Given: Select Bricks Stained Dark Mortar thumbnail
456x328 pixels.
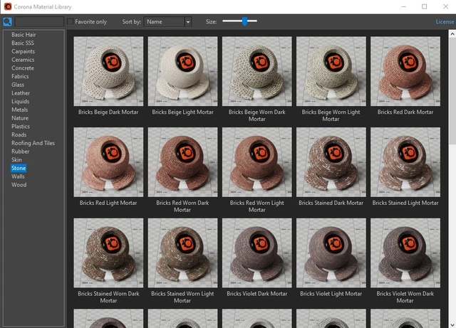Looking at the screenshot, I should pos(331,162).
